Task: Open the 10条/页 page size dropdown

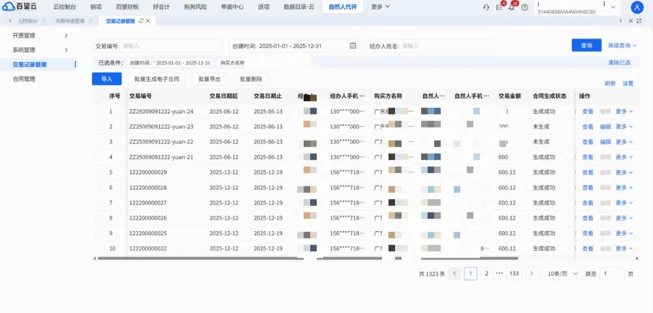Action: (x=562, y=274)
